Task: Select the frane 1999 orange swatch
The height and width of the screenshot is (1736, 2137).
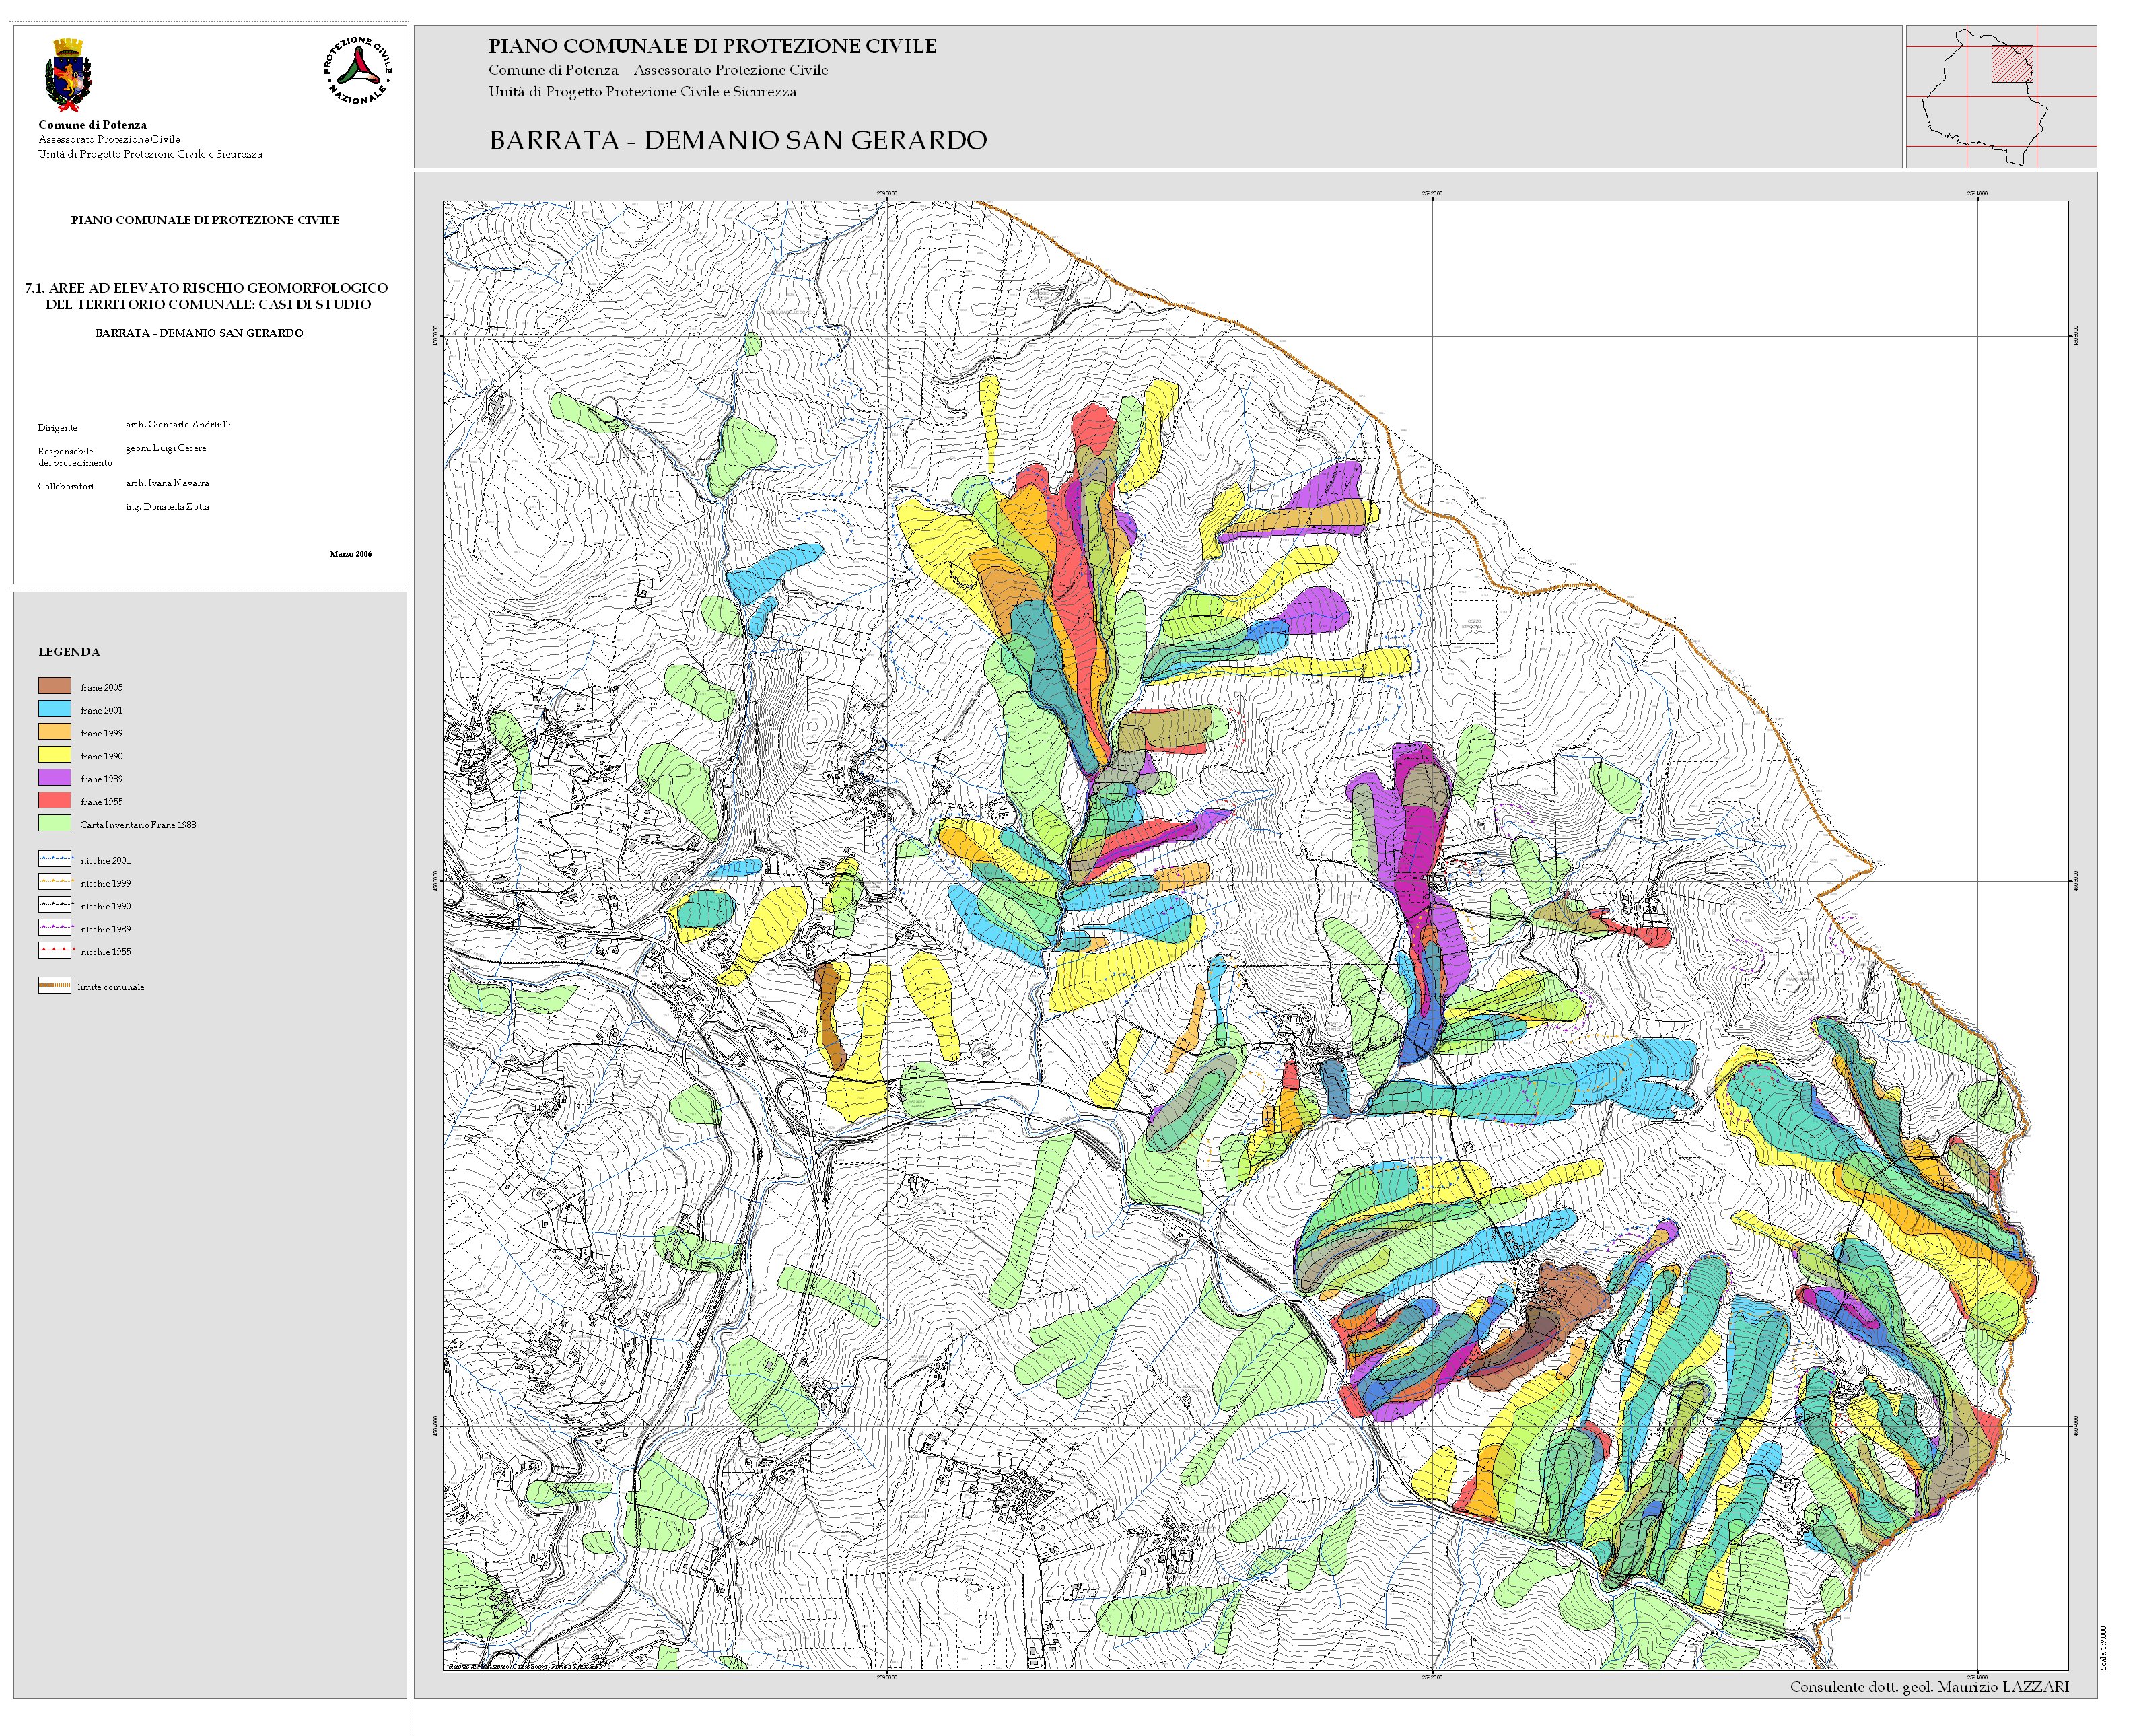Action: (55, 732)
